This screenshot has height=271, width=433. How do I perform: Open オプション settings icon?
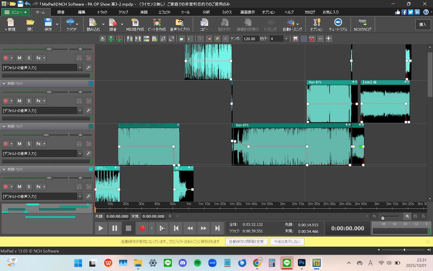coord(317,25)
